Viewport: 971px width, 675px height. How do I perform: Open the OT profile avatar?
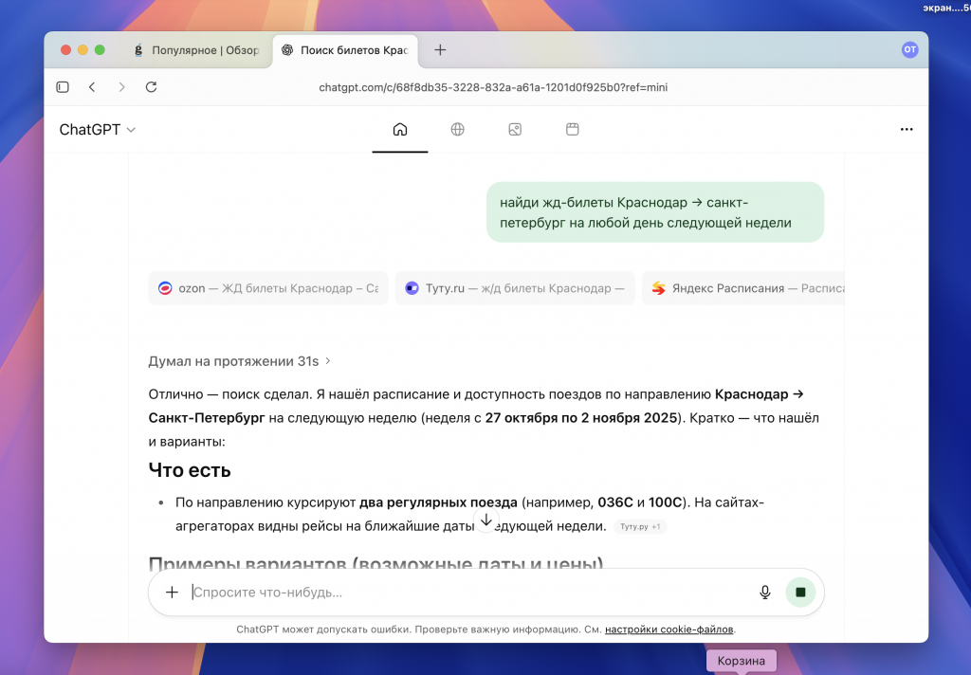tap(909, 49)
